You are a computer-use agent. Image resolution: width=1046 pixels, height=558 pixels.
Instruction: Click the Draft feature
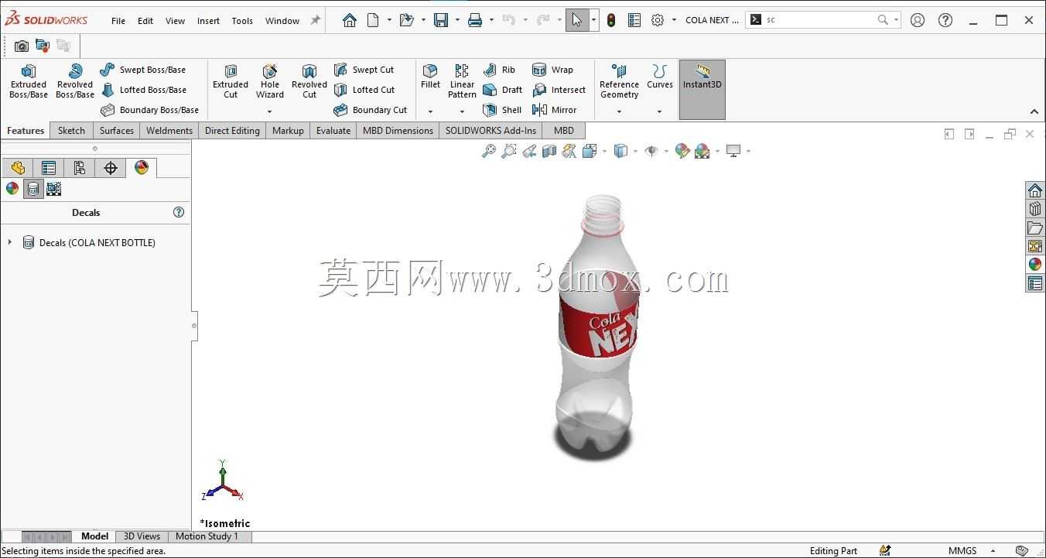503,90
